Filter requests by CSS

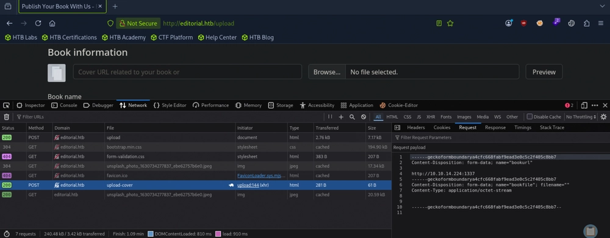407,117
